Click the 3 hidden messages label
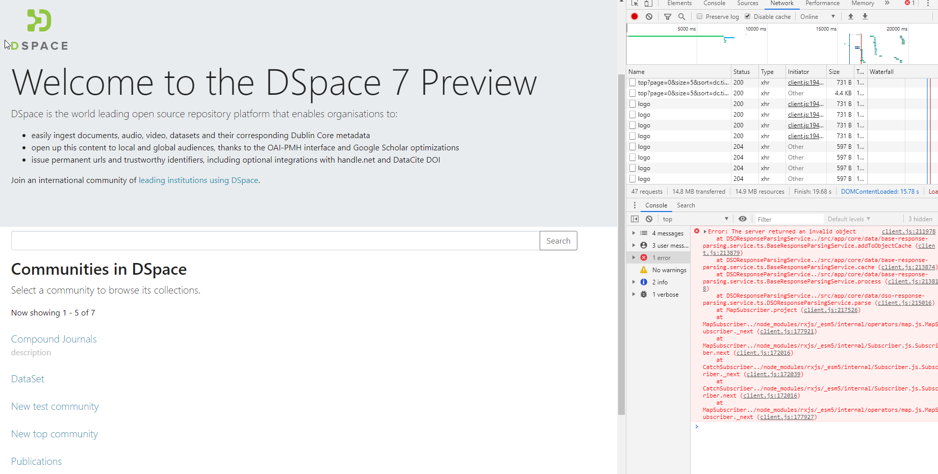Viewport: 938px width, 474px height. [x=920, y=219]
